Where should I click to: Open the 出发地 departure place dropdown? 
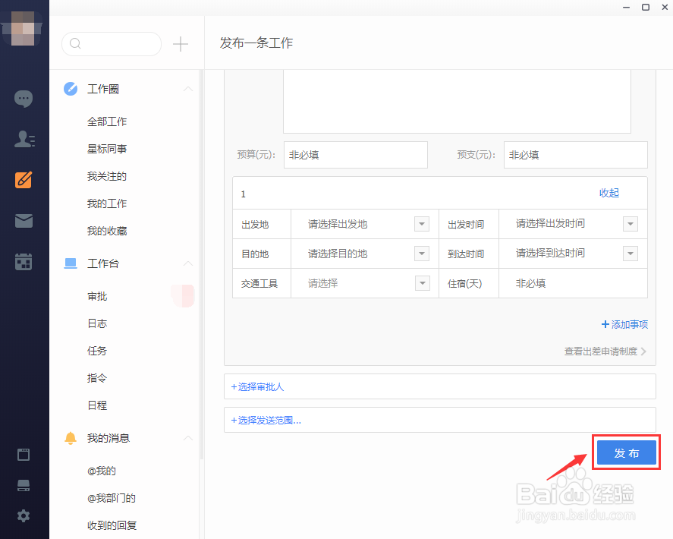pyautogui.click(x=421, y=224)
